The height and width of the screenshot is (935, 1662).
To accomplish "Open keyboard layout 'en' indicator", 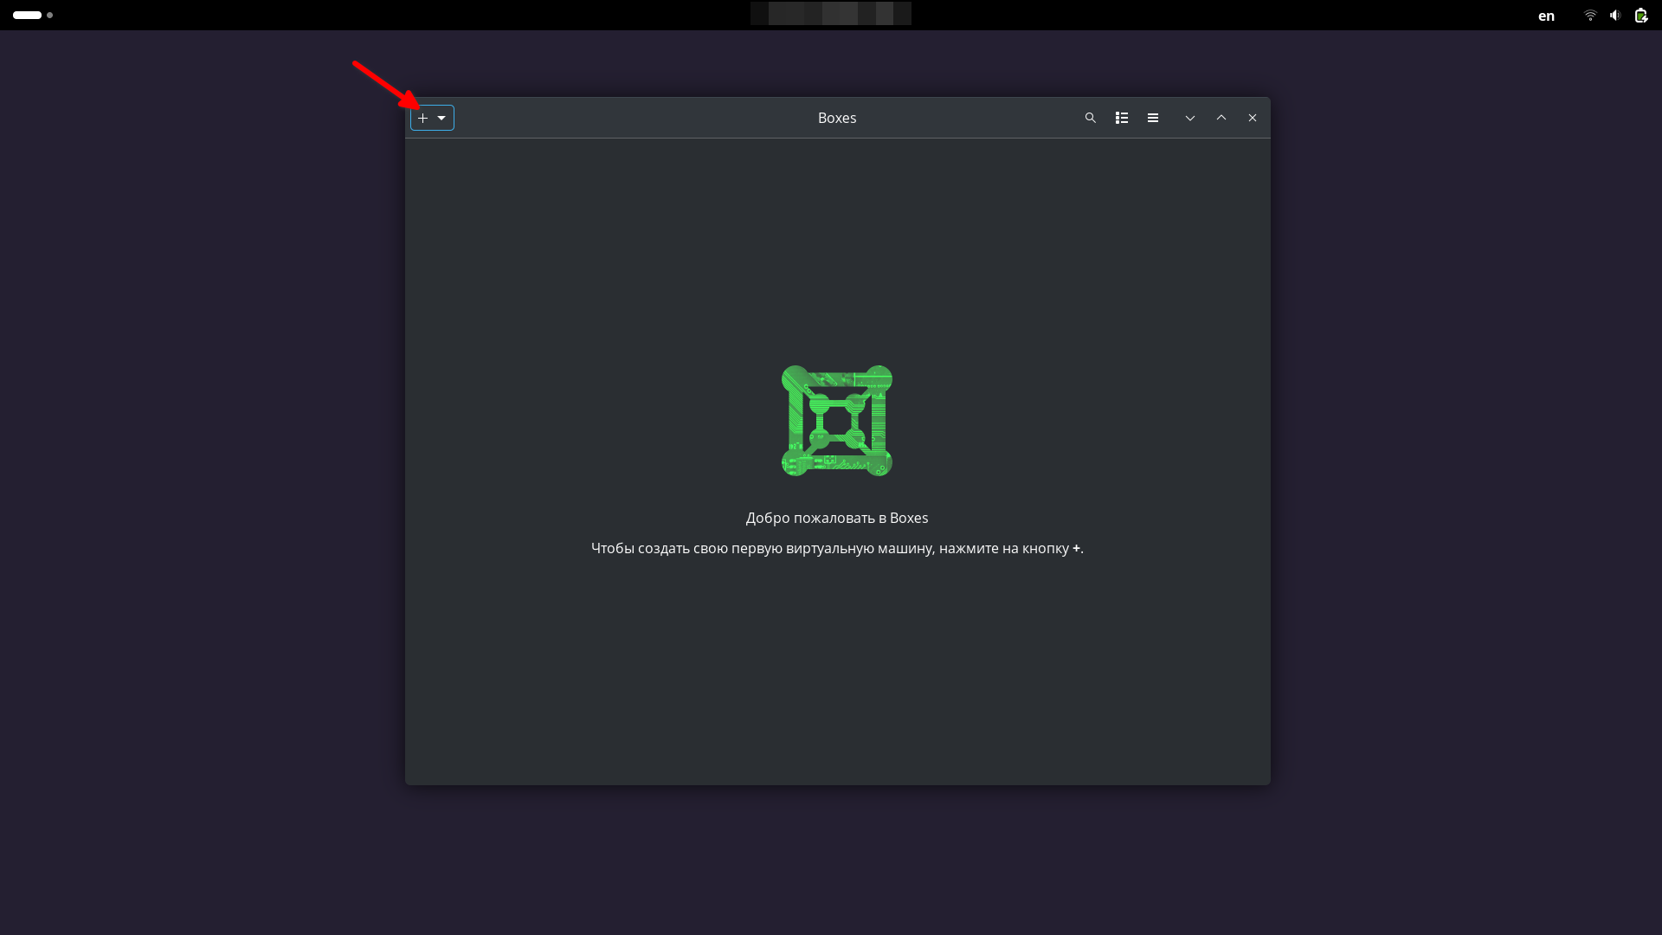I will (1546, 16).
